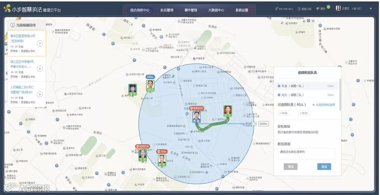Open notifications megaphone icon
380x195 pixels.
318,9
